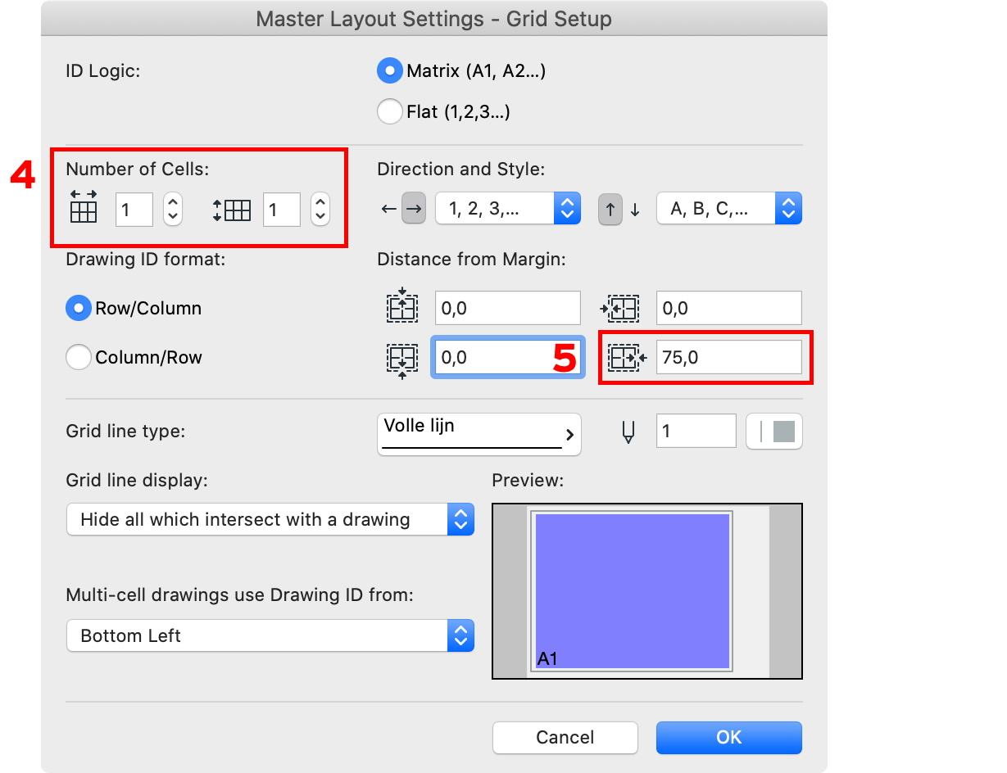Image resolution: width=1007 pixels, height=773 pixels.
Task: Select Flat (1,2,3...) ID logic
Action: pyautogui.click(x=390, y=111)
